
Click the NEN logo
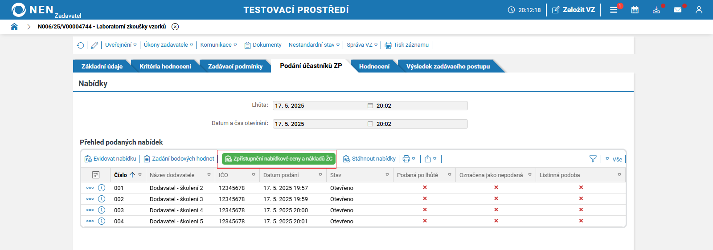point(33,10)
